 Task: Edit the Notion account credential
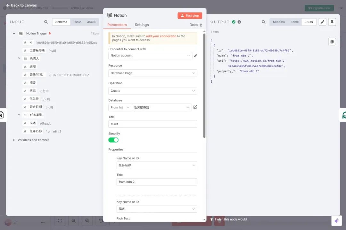(195, 56)
